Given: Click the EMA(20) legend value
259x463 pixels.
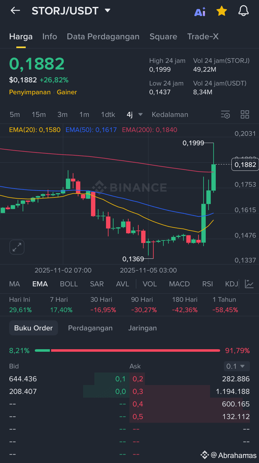Looking at the screenshot, I should coord(35,130).
